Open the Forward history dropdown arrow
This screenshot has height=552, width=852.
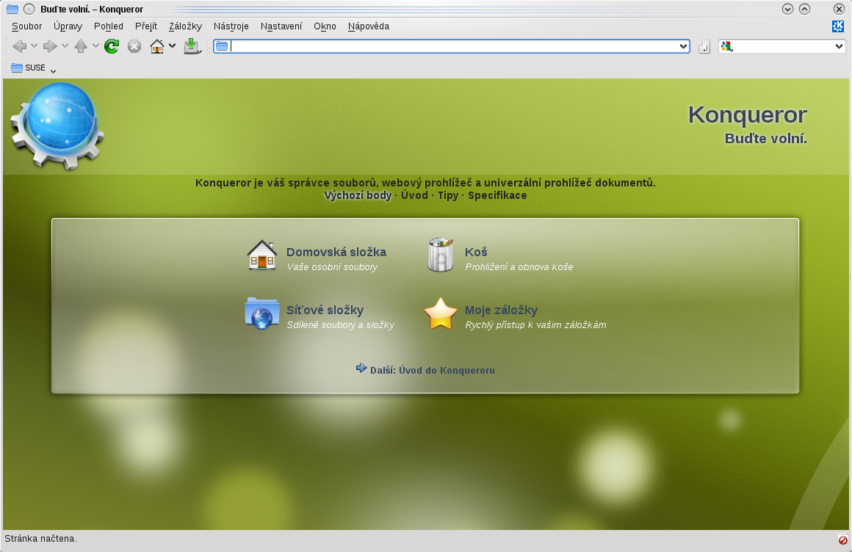click(65, 46)
